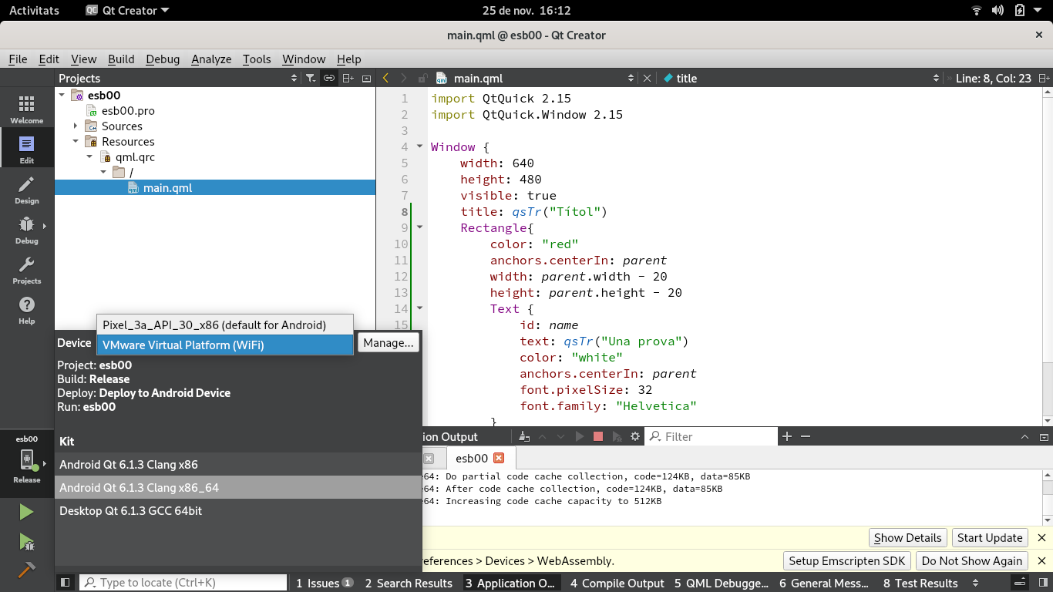This screenshot has height=592, width=1053.
Task: Switch to Compile Output pane
Action: coord(617,583)
